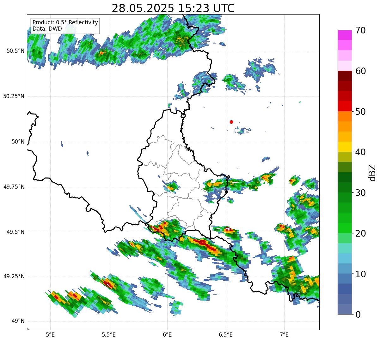Pick the bottom slate-blue colorbar segment above 0
Viewport: 380px width, 341px height.
click(x=345, y=309)
